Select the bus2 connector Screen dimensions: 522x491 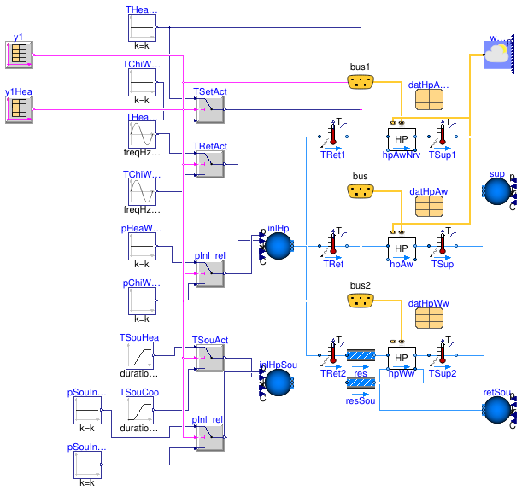(361, 301)
